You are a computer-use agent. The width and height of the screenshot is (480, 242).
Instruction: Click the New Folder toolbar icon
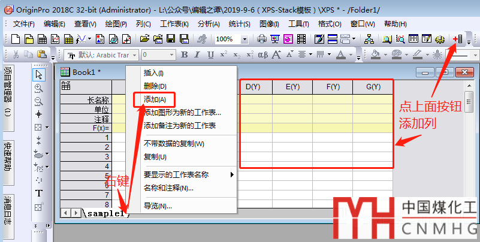[29, 39]
